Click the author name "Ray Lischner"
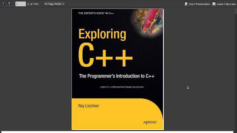Screen dimensions: 237x133 tap(89, 106)
